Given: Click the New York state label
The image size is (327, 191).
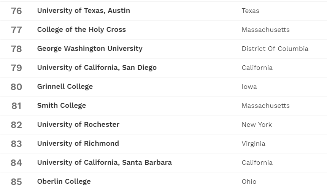Looking at the screenshot, I should pos(257,125).
